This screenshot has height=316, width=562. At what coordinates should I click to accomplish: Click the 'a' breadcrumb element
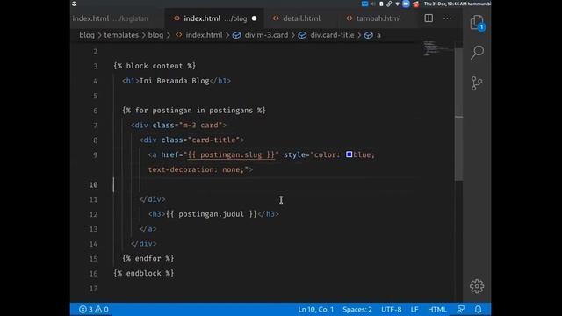372,35
